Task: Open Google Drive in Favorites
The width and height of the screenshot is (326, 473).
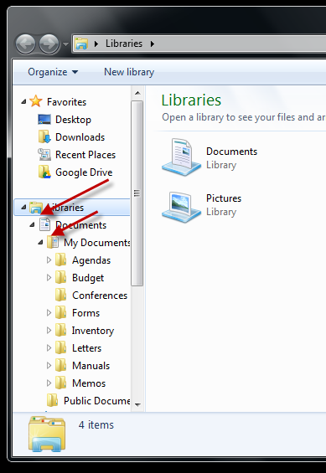Action: coord(84,172)
